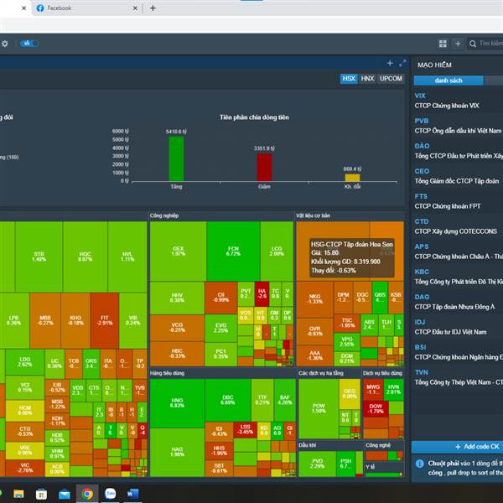The width and height of the screenshot is (503, 503).
Task: Click the green Tăng bar
Action: click(176, 159)
